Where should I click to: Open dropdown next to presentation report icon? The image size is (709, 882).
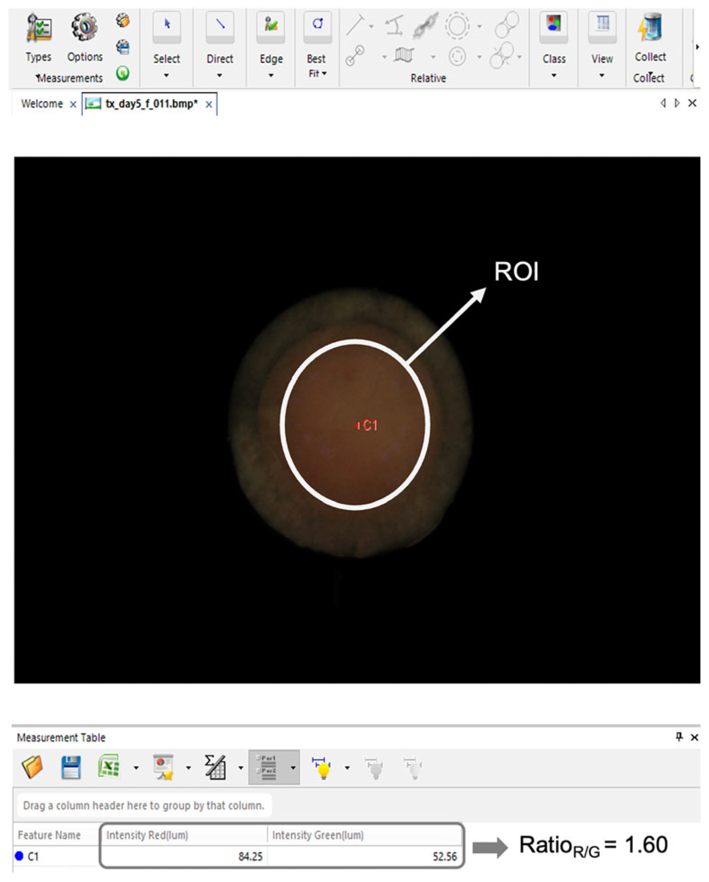point(188,768)
